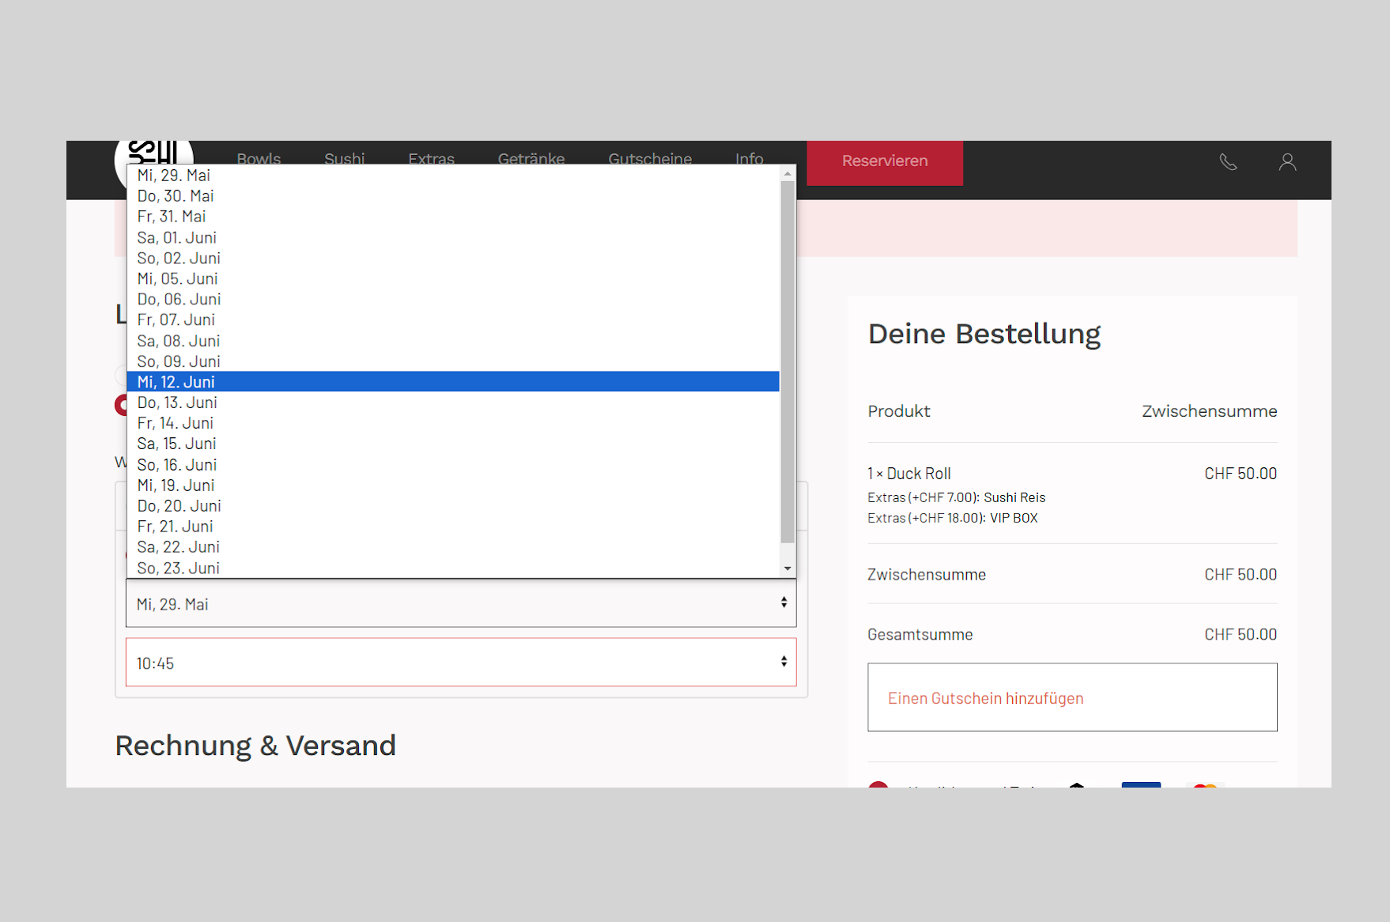Click the date list scrollbar up arrow
1390x922 pixels.
788,173
